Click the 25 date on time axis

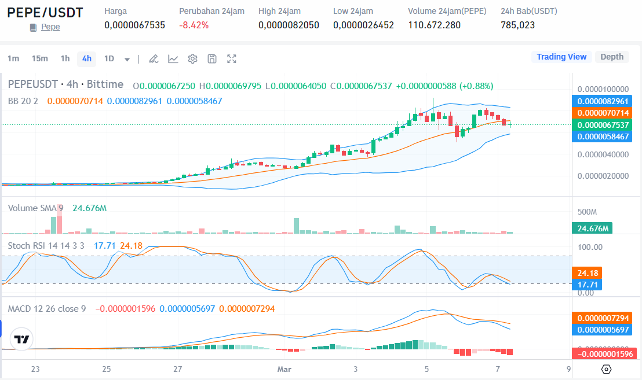pos(107,370)
